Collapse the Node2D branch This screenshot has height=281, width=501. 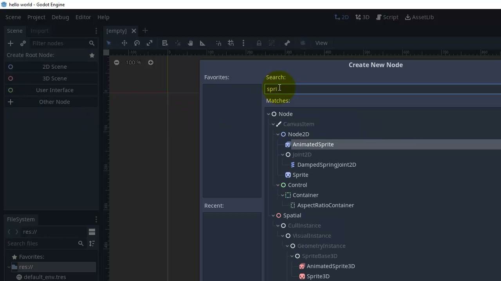278,134
